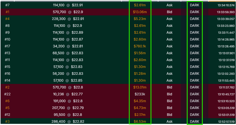Click rank cell #9
The image size is (236, 125).
point(7,33)
